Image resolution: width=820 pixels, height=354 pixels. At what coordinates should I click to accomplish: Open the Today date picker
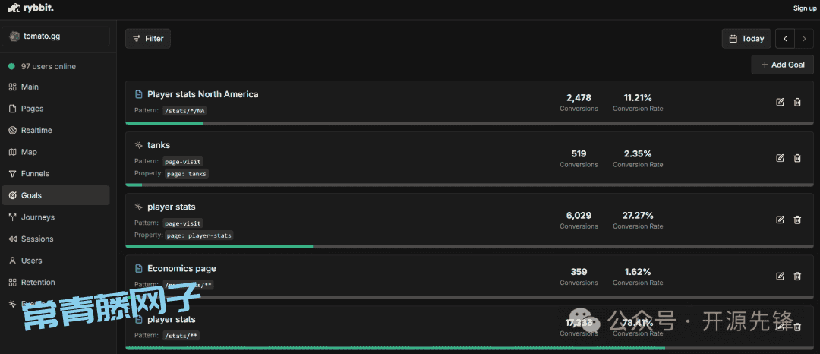point(746,39)
